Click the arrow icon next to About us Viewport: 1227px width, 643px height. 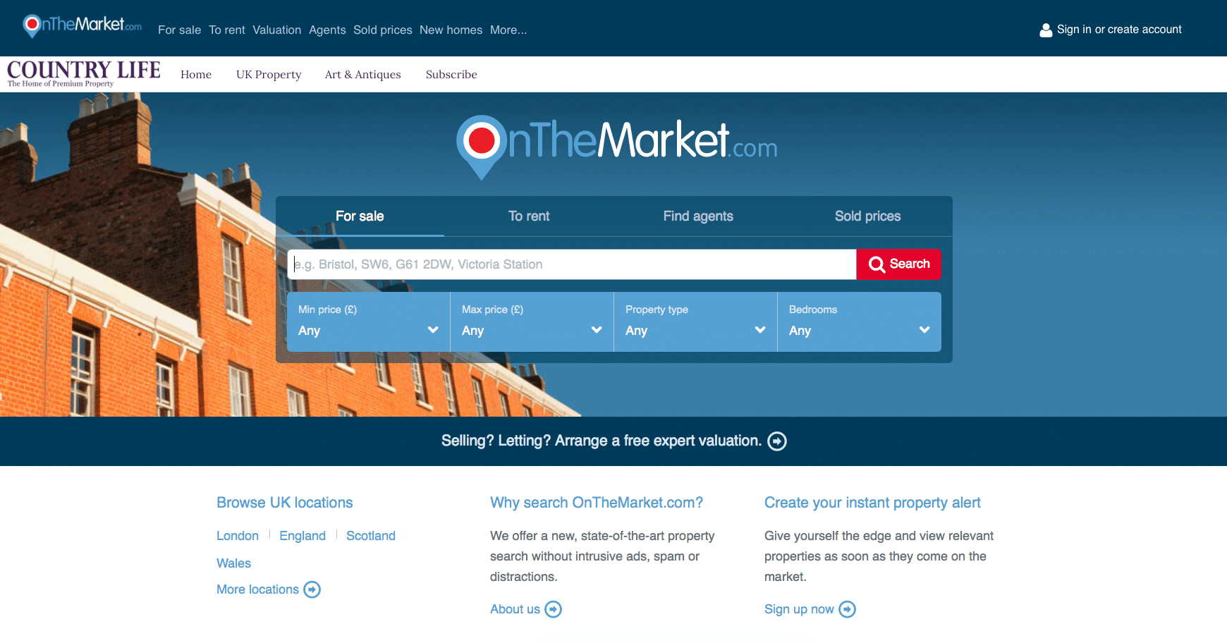coord(554,609)
